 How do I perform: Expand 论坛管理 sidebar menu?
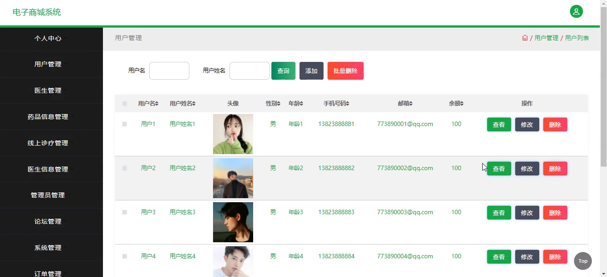51,221
